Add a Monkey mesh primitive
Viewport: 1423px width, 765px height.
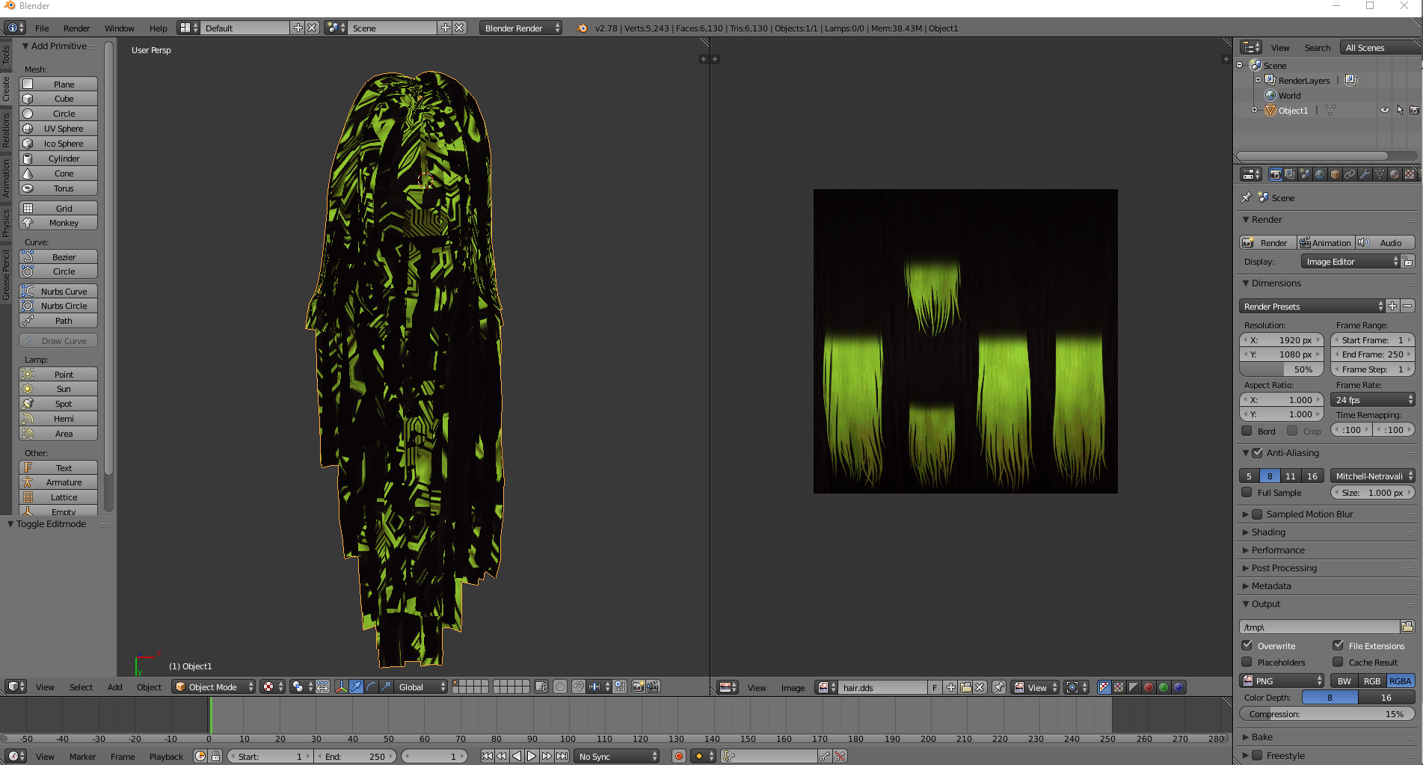click(x=58, y=222)
